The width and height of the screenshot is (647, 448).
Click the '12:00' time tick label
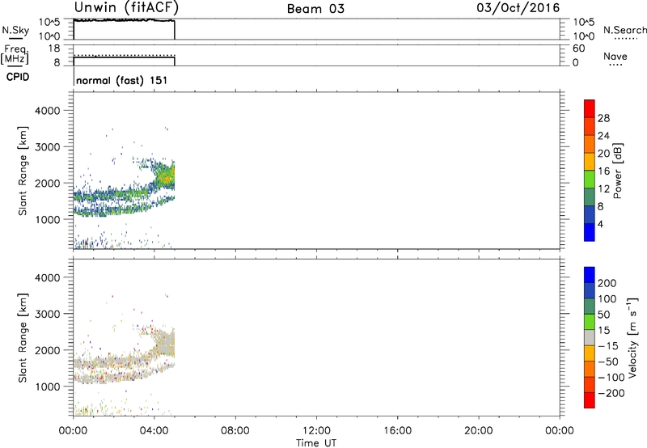316,431
